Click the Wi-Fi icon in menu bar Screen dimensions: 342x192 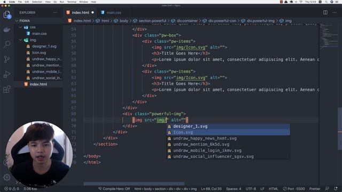[301, 2]
